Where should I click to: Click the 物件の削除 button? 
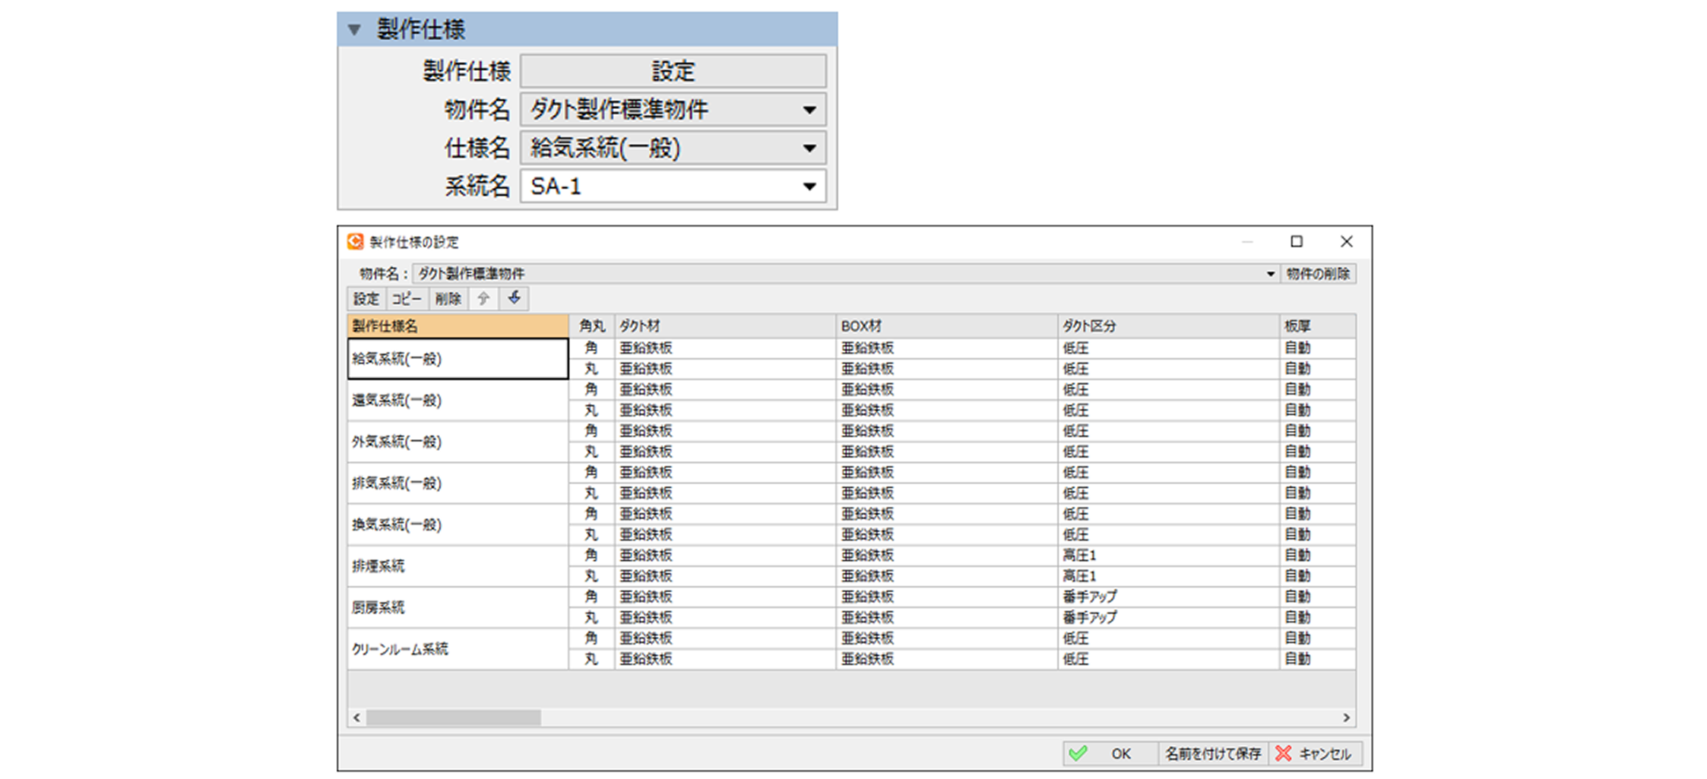1318,274
